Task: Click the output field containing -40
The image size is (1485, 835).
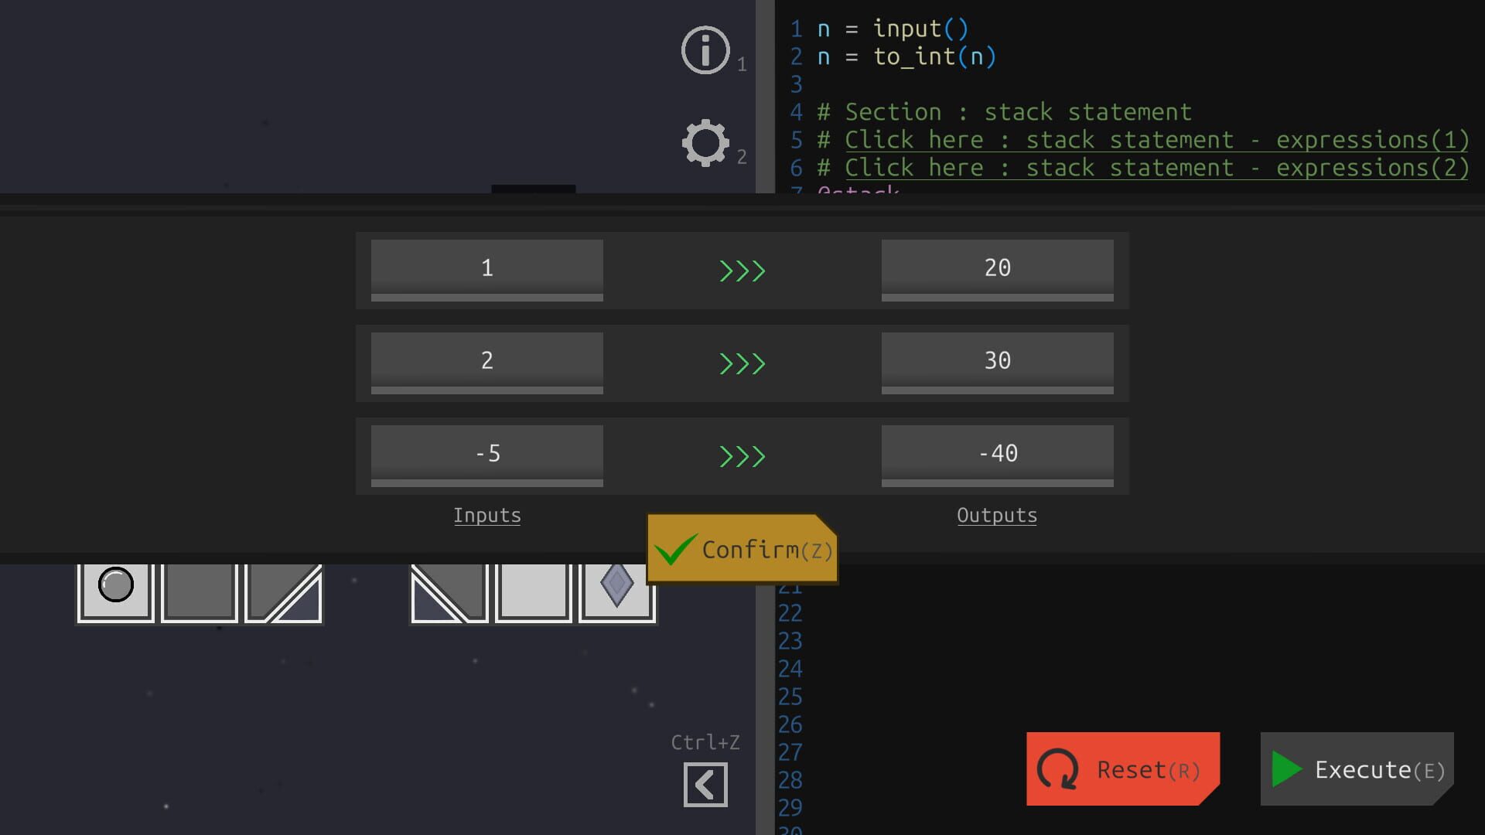Action: (997, 454)
